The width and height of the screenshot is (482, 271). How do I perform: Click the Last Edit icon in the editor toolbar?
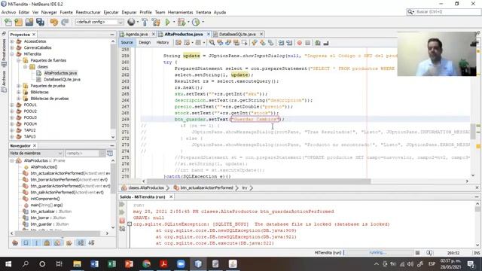[x=178, y=43]
